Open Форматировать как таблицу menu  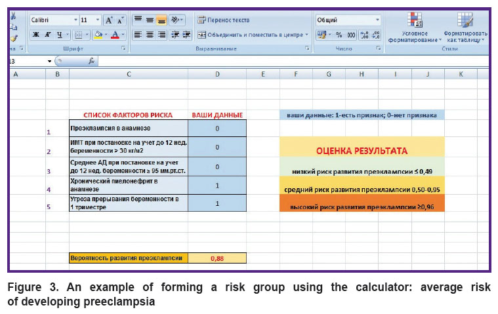[465, 28]
